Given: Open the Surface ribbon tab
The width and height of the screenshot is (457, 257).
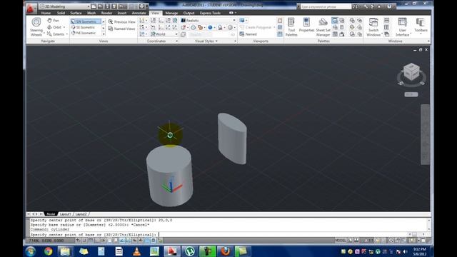Looking at the screenshot, I should (x=76, y=13).
